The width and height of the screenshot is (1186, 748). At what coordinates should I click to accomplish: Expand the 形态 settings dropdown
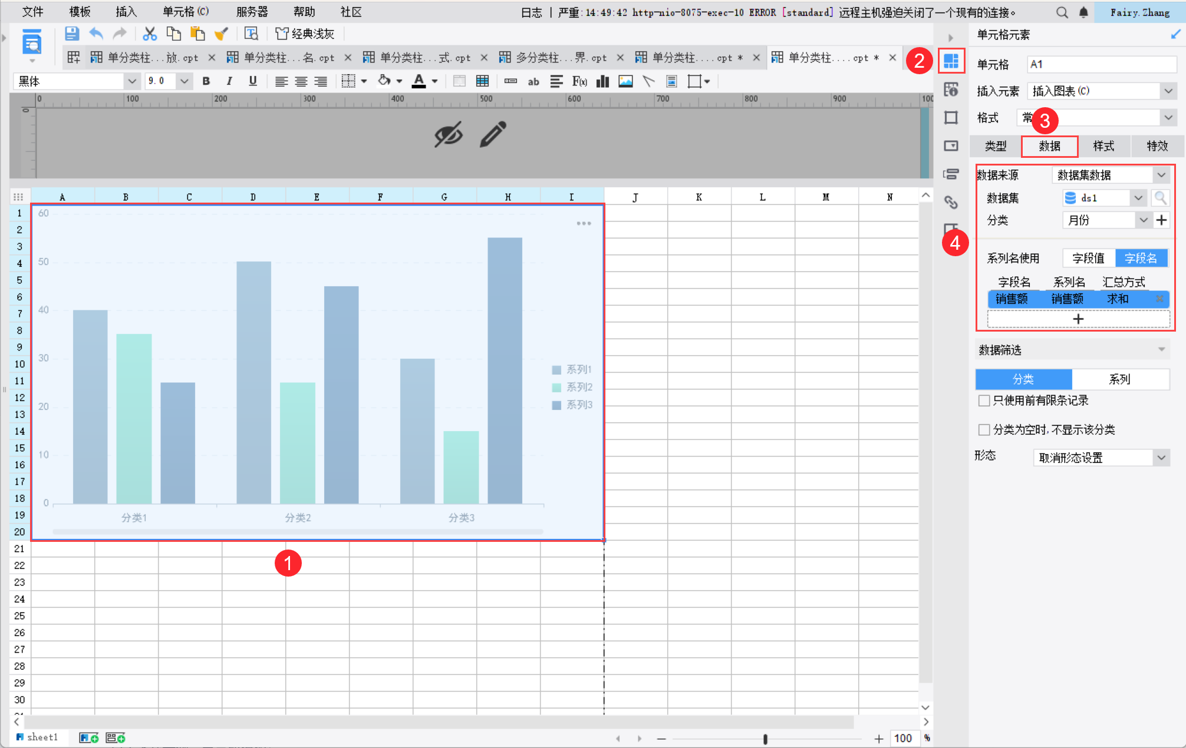tap(1161, 458)
